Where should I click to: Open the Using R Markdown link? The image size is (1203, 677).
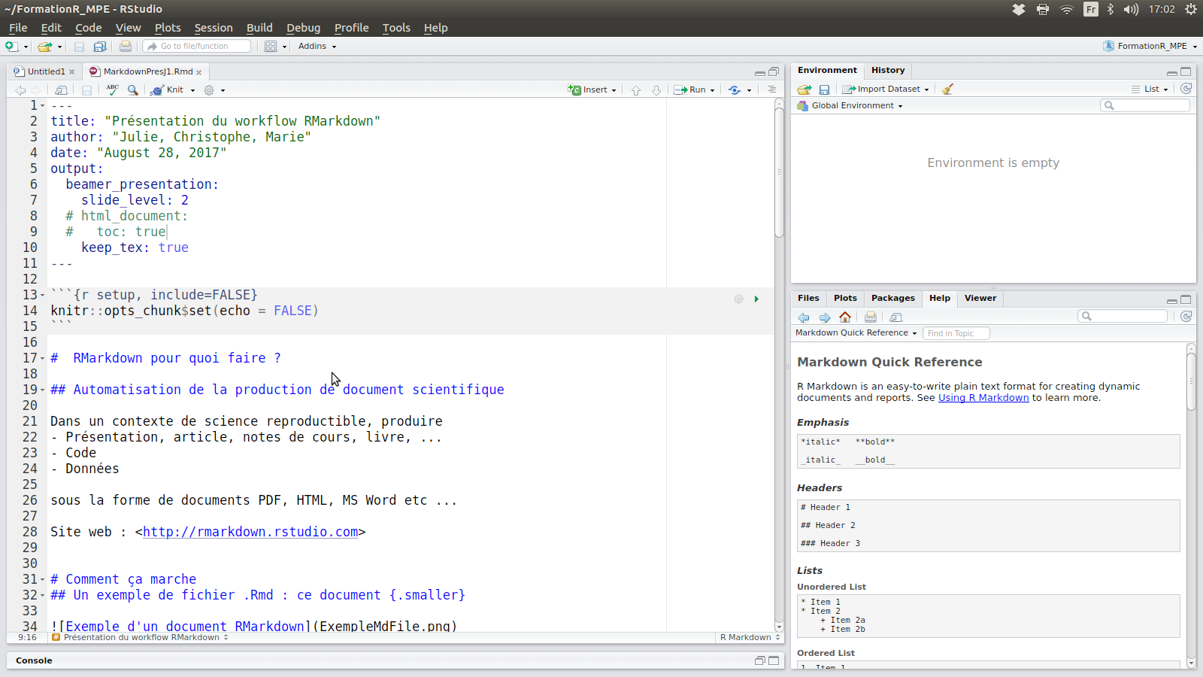[983, 398]
